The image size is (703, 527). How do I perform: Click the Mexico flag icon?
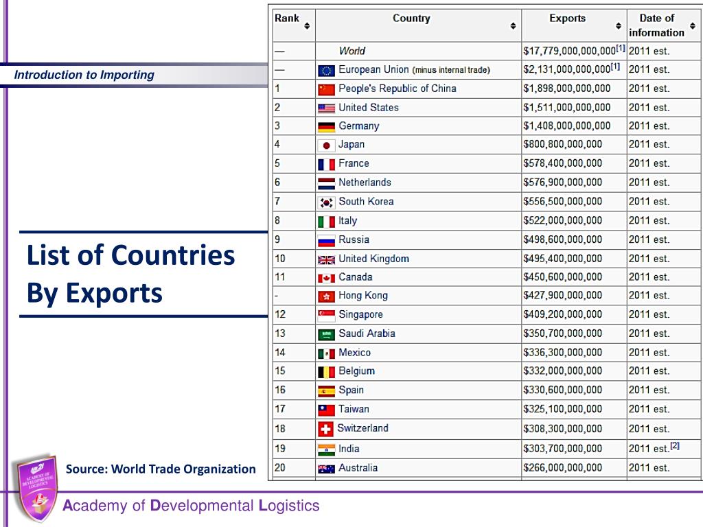(326, 354)
